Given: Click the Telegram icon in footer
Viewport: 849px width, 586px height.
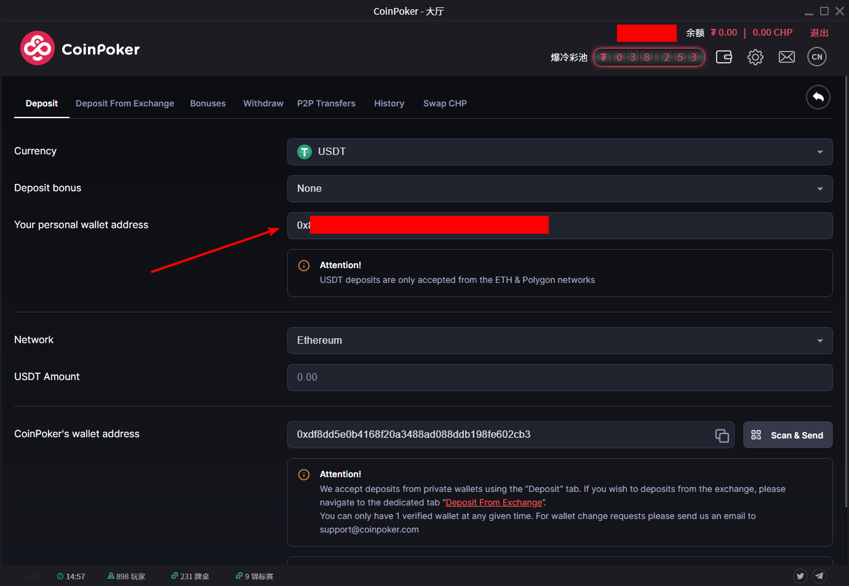Looking at the screenshot, I should click(819, 576).
